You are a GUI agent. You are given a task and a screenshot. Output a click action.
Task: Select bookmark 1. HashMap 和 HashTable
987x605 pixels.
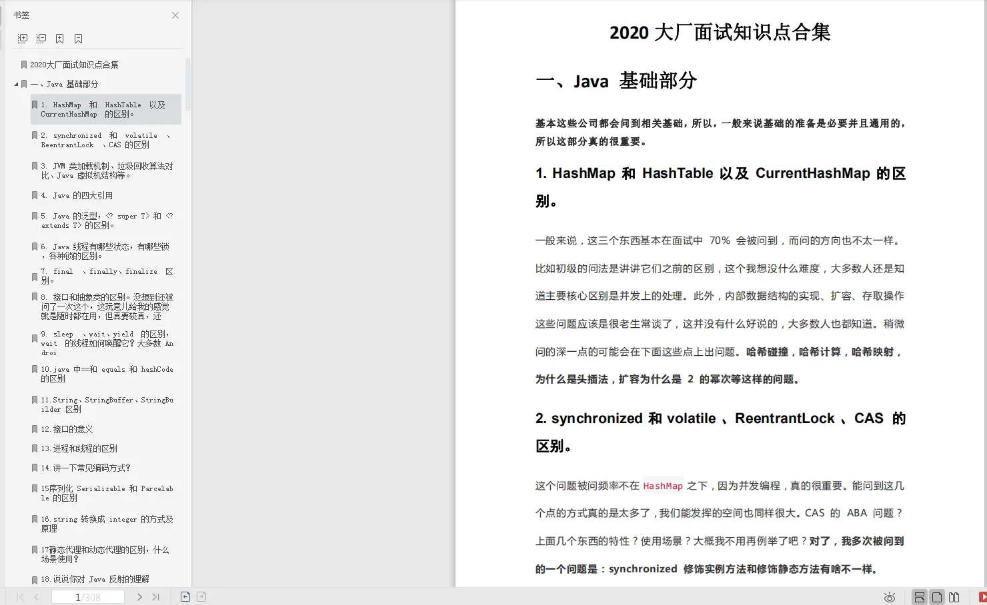tap(106, 109)
